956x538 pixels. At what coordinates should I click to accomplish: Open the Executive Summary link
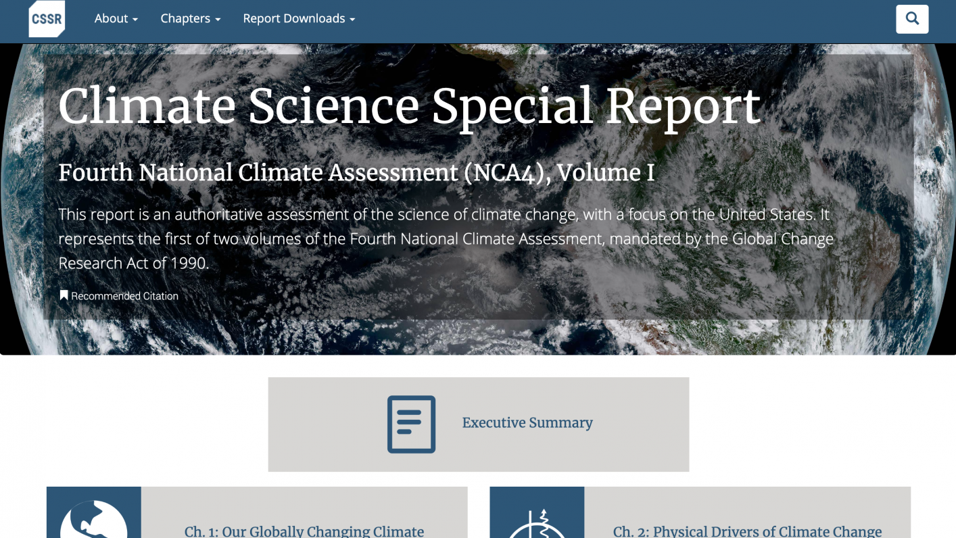click(x=527, y=423)
